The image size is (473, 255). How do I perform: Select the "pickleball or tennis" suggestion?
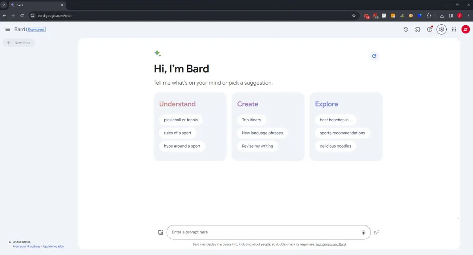pos(181,120)
